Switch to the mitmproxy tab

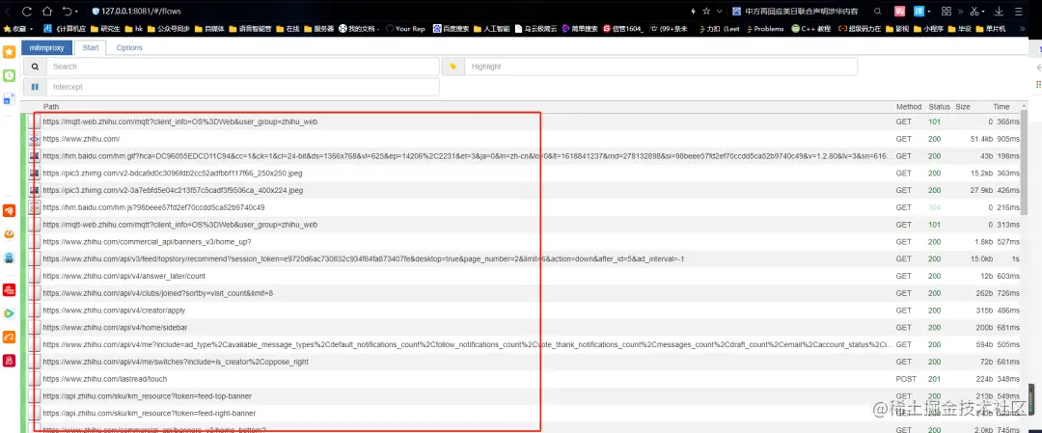(x=47, y=48)
